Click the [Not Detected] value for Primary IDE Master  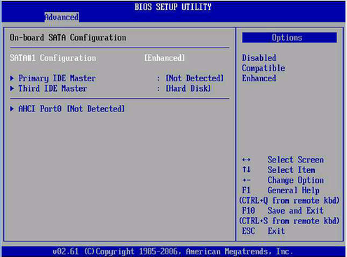click(195, 78)
